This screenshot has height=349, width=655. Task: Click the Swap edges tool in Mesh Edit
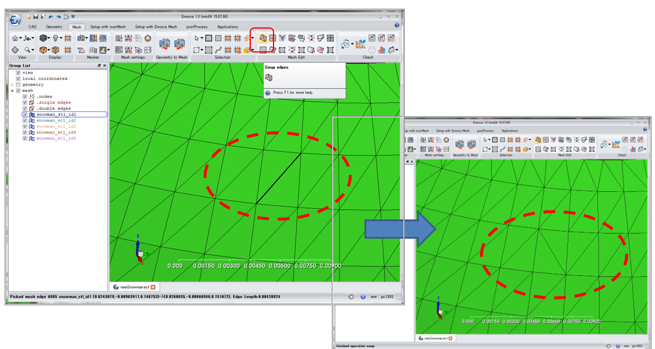(263, 39)
